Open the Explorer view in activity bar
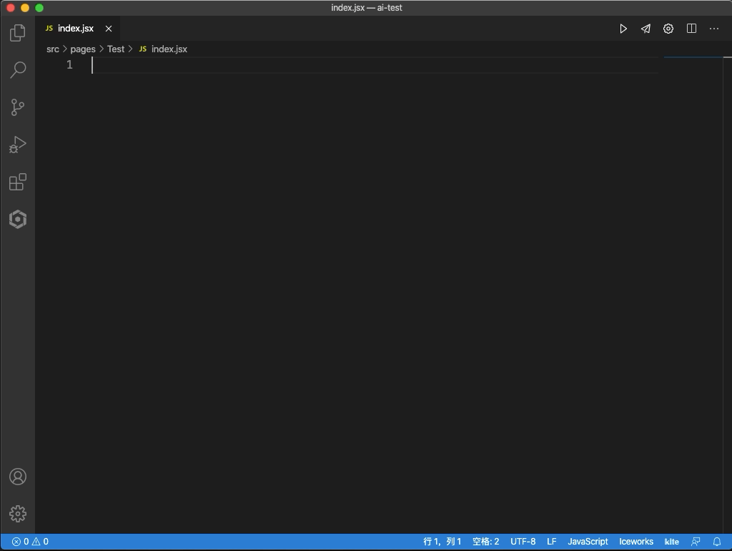 pos(18,33)
